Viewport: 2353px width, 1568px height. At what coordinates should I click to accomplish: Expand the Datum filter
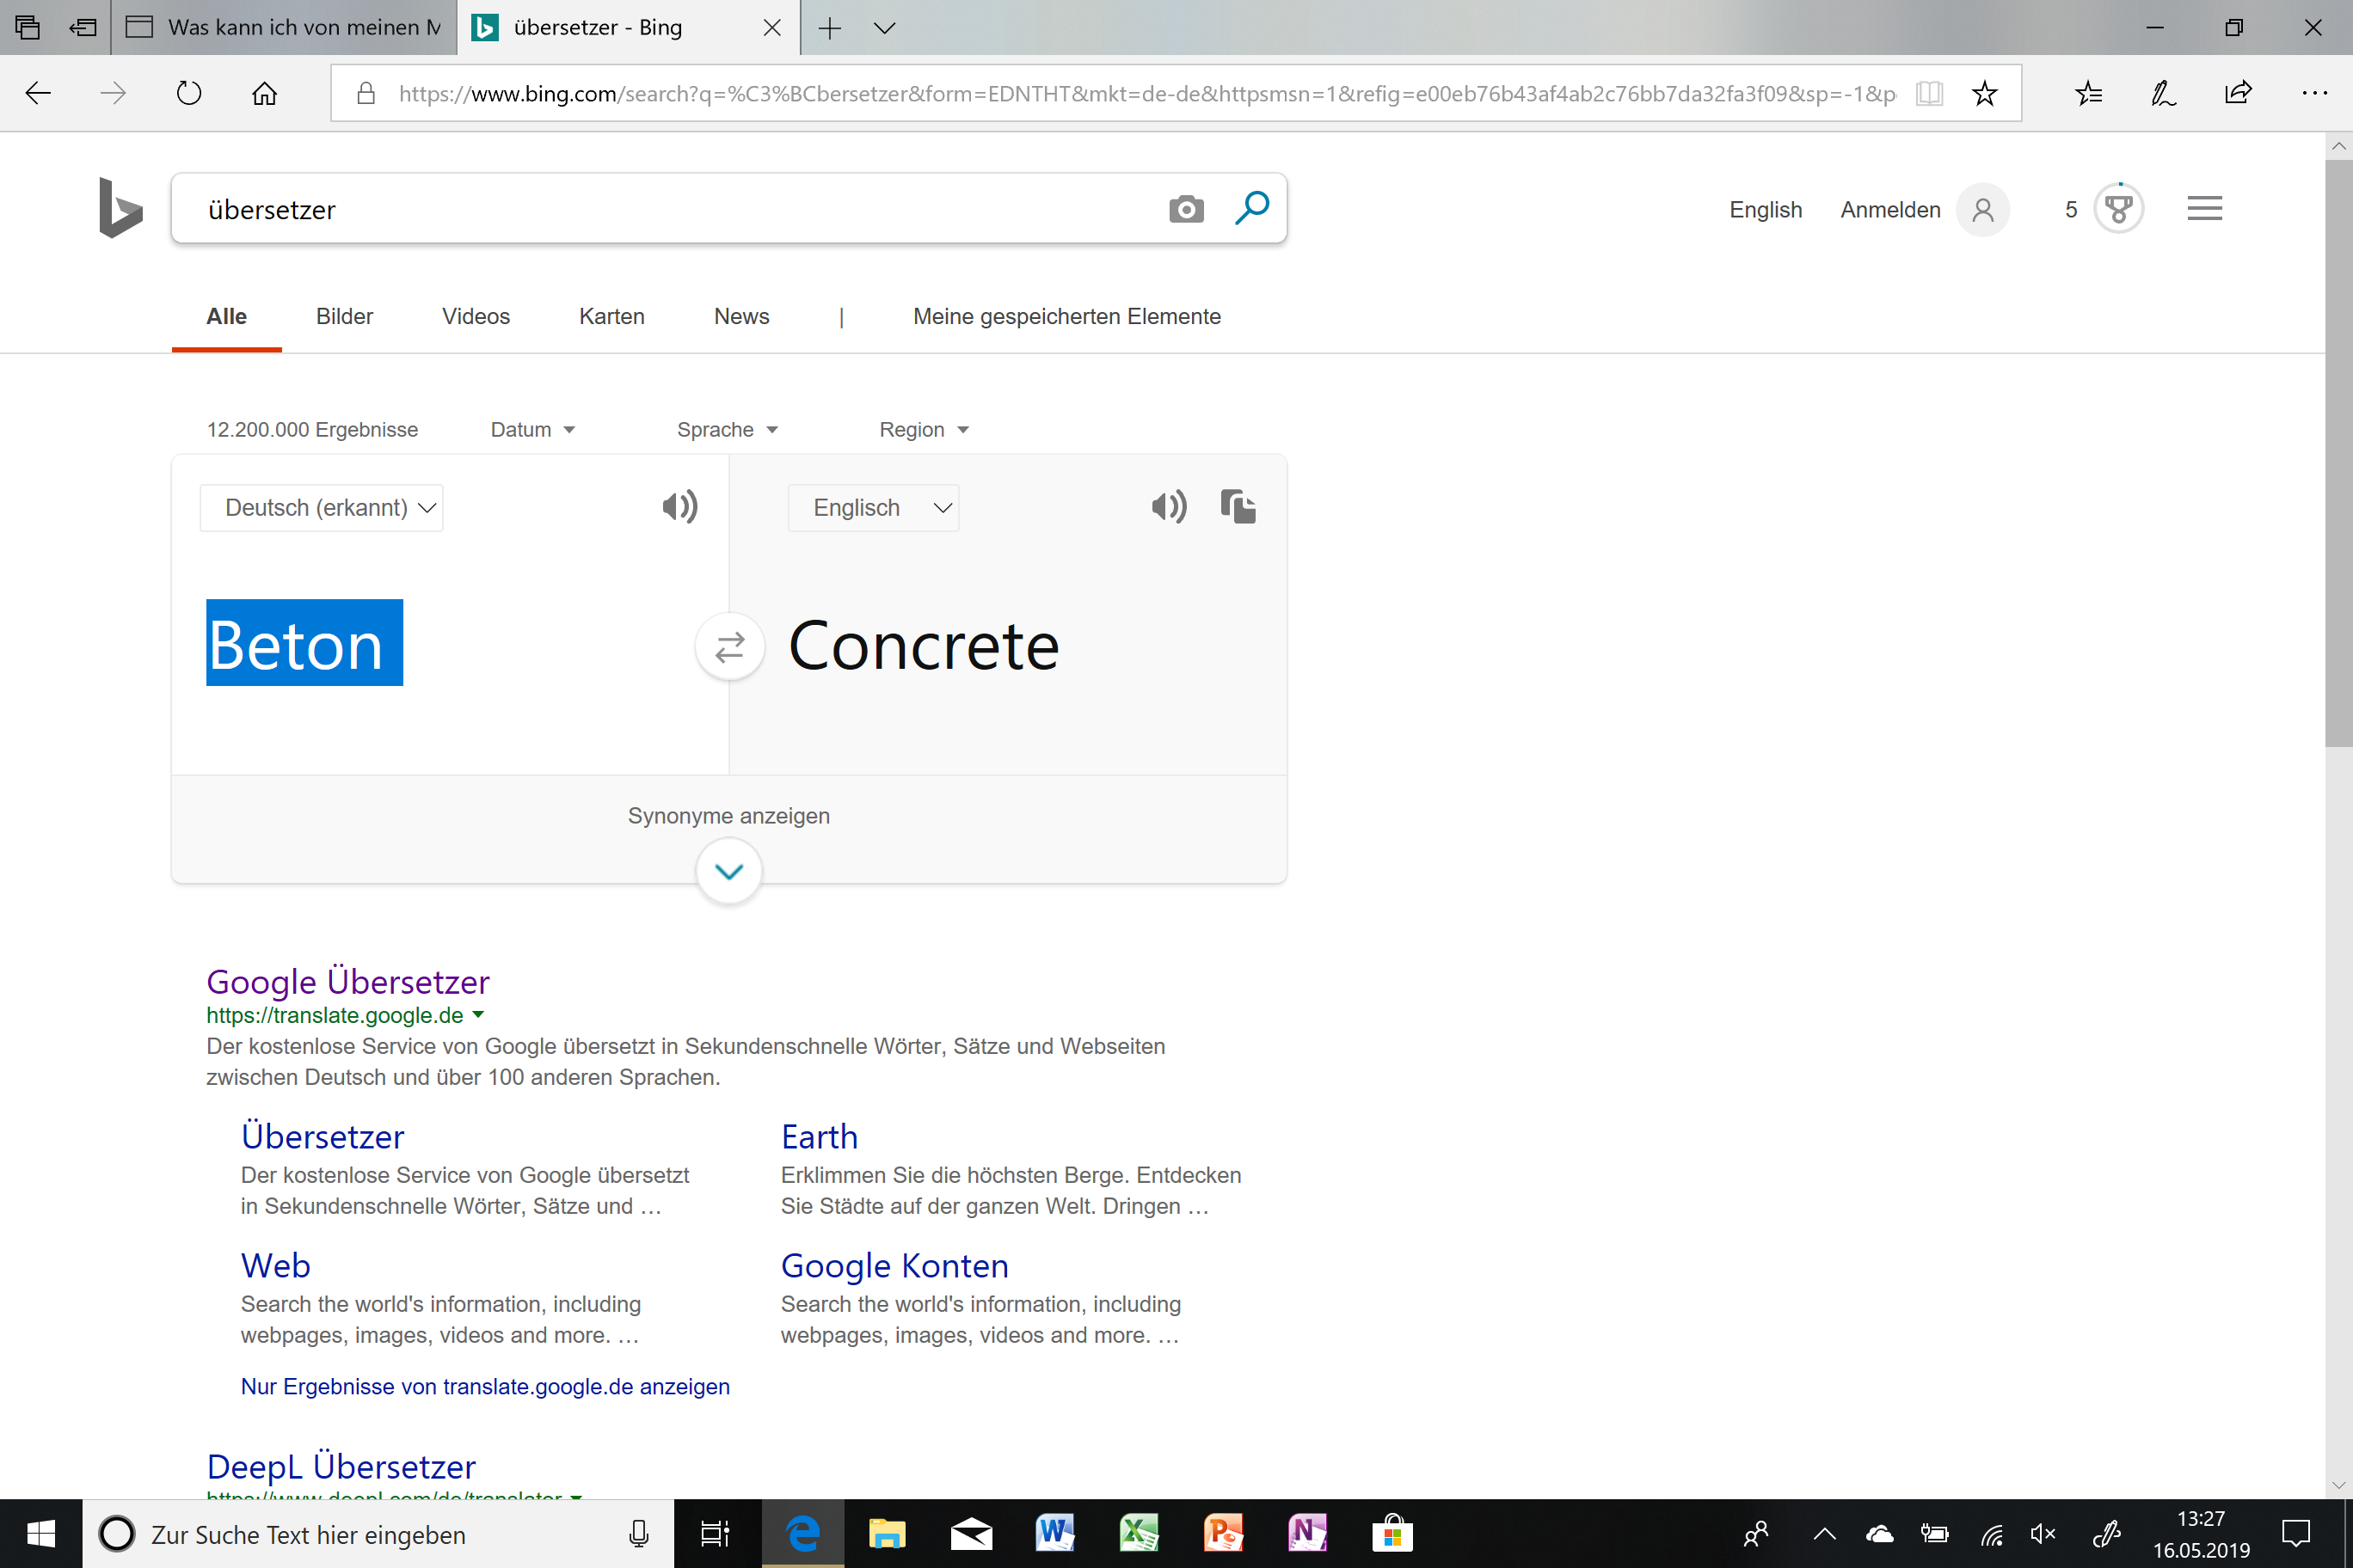532,430
